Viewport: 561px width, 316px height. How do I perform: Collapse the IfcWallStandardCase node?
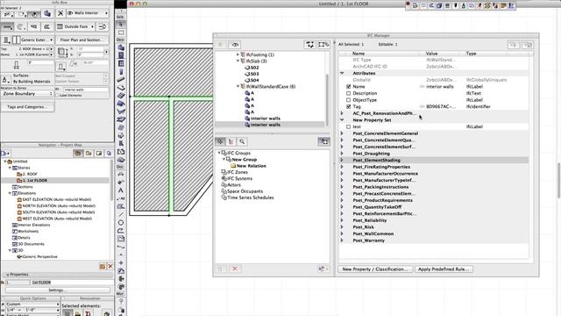click(x=238, y=86)
